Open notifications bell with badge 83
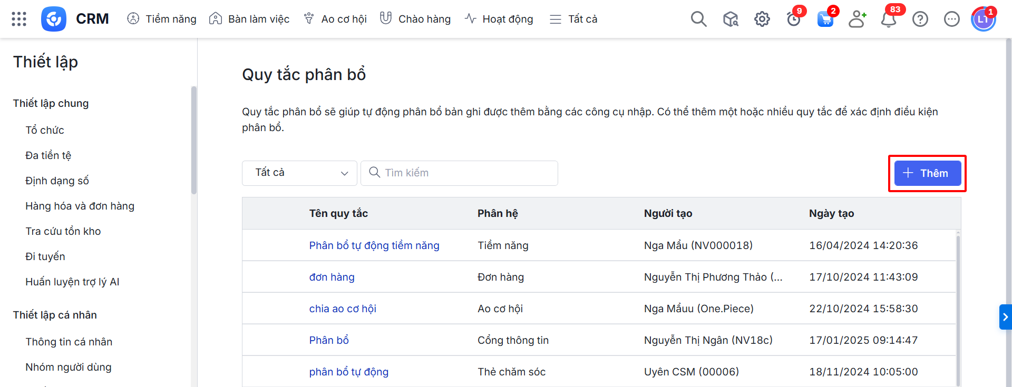This screenshot has width=1012, height=387. pos(889,19)
